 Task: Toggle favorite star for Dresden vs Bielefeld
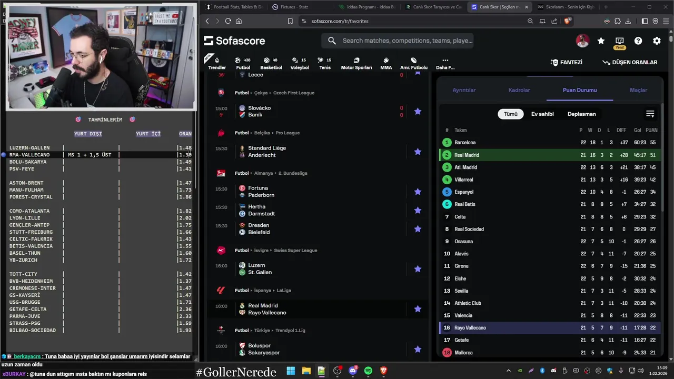pos(418,229)
